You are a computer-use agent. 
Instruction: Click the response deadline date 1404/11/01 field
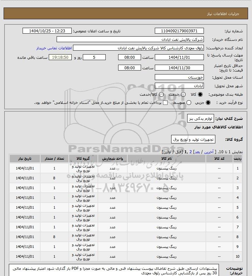pos(179,57)
